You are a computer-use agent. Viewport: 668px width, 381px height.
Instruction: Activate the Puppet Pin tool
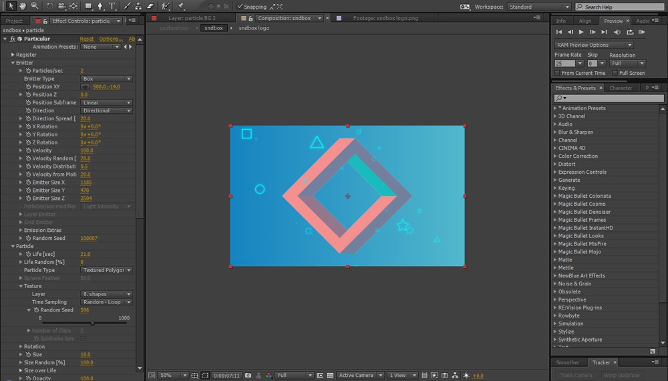coord(180,6)
